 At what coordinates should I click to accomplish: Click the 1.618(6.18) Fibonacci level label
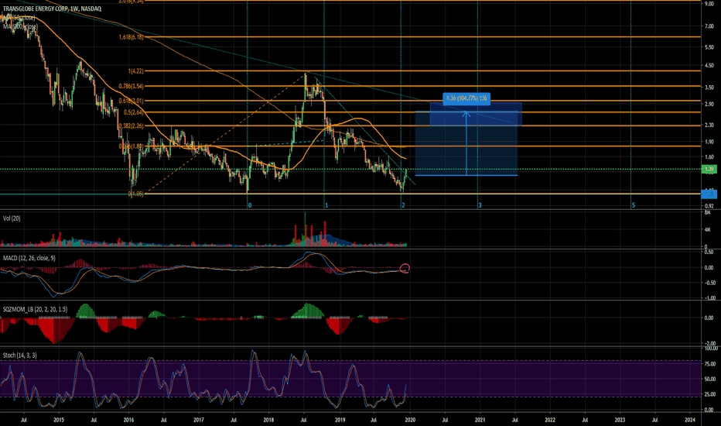131,37
